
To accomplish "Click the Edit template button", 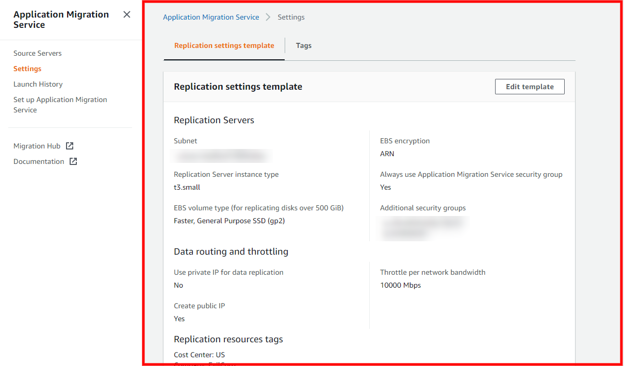I will coord(530,87).
